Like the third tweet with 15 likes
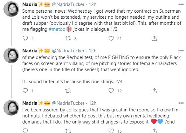 pyautogui.click(x=111, y=131)
